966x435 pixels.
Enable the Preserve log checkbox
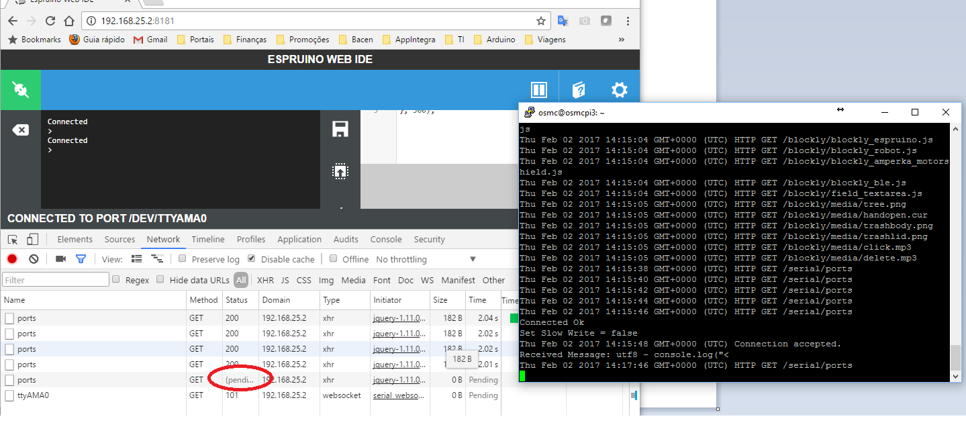point(183,259)
